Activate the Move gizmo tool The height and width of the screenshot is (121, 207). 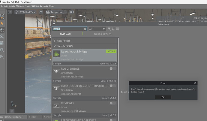click(2, 30)
